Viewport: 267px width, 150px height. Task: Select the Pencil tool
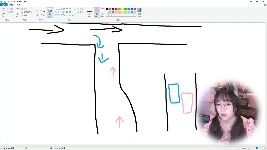pos(37,11)
